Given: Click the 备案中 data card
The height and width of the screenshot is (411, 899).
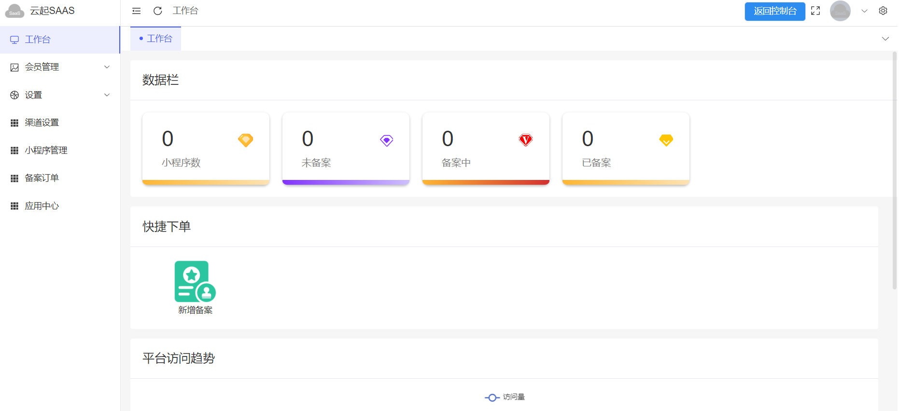Looking at the screenshot, I should 486,149.
